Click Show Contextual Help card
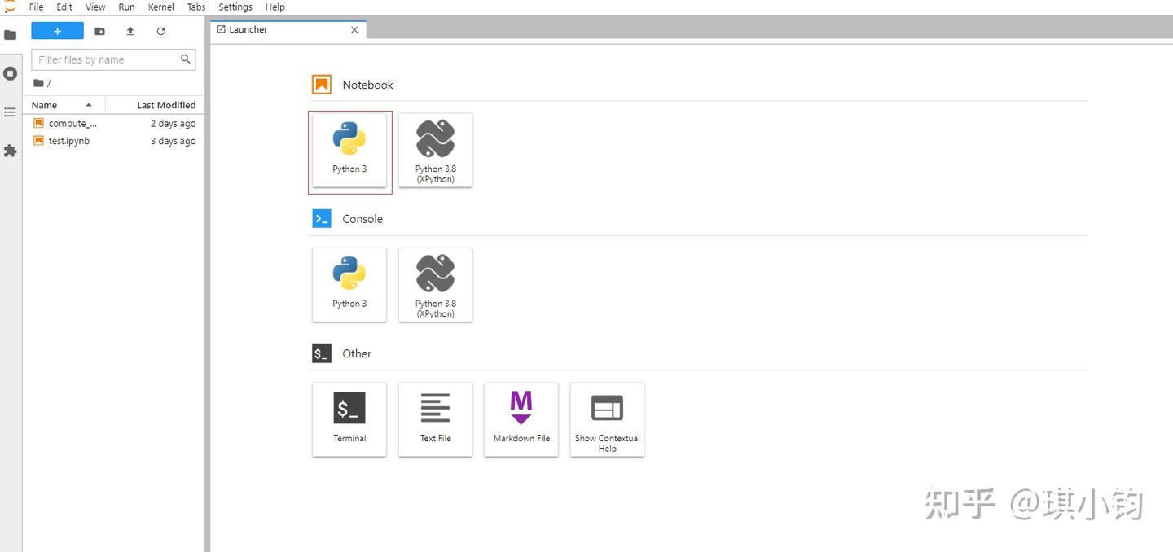 [607, 419]
